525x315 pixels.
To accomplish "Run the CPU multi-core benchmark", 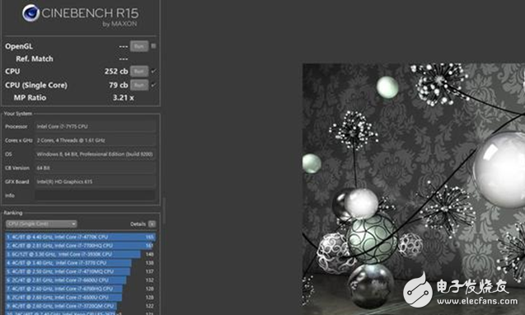I will pyautogui.click(x=139, y=71).
